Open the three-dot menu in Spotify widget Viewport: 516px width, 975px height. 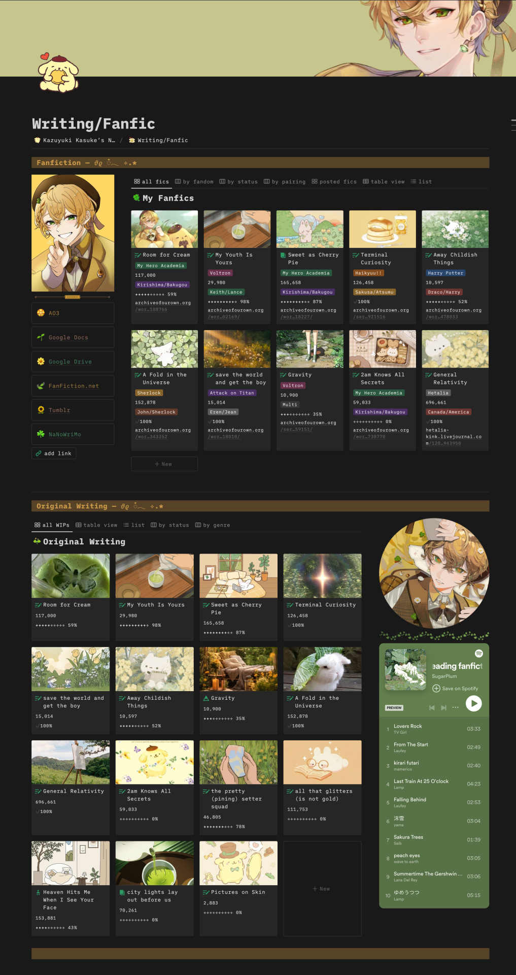coord(455,707)
